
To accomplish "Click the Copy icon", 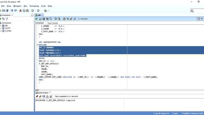I will point(24,11).
